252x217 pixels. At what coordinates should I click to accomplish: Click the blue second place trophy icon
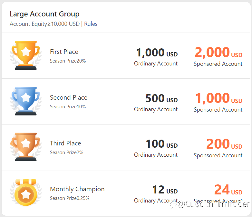coord(26,101)
